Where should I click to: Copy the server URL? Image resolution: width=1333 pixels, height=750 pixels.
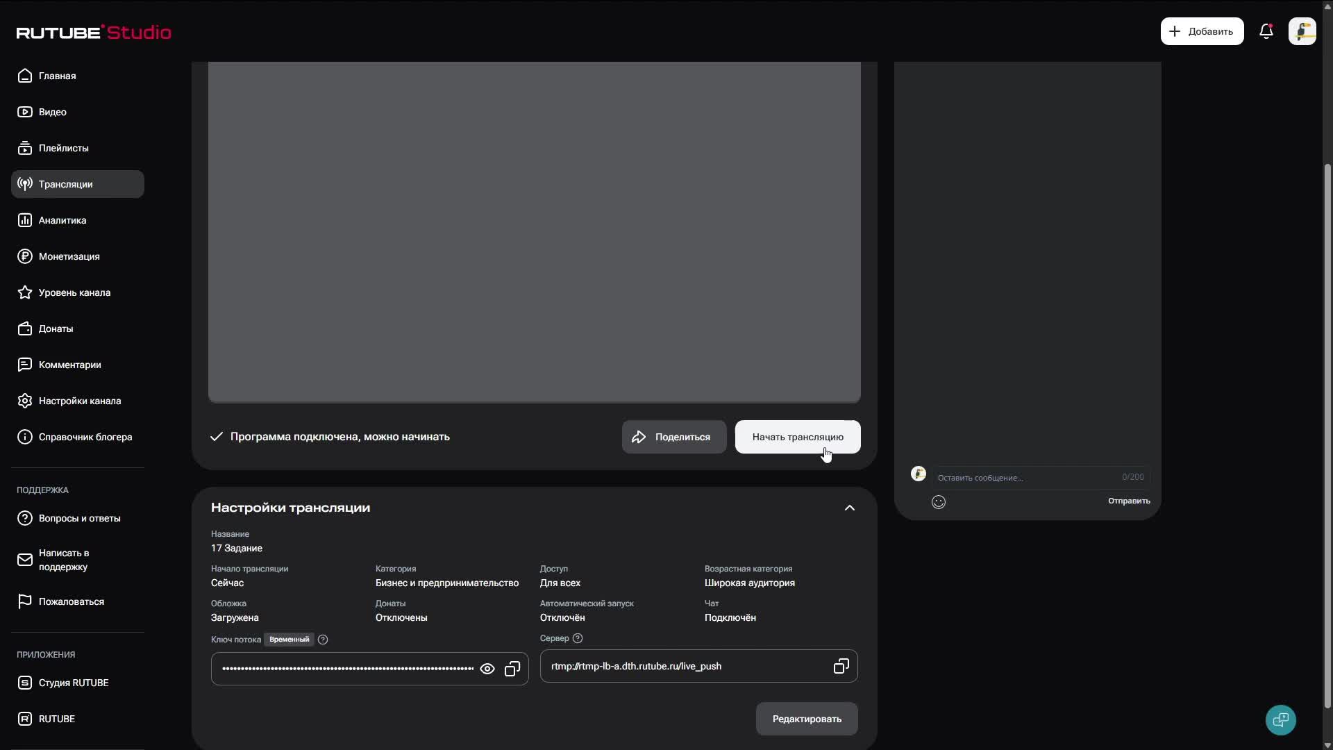(x=841, y=666)
